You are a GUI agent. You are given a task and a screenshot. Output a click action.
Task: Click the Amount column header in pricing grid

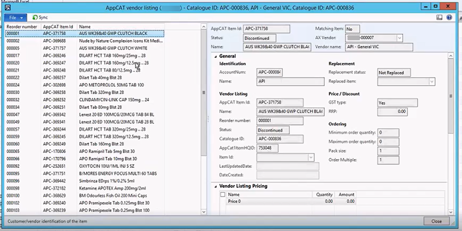tap(346, 194)
